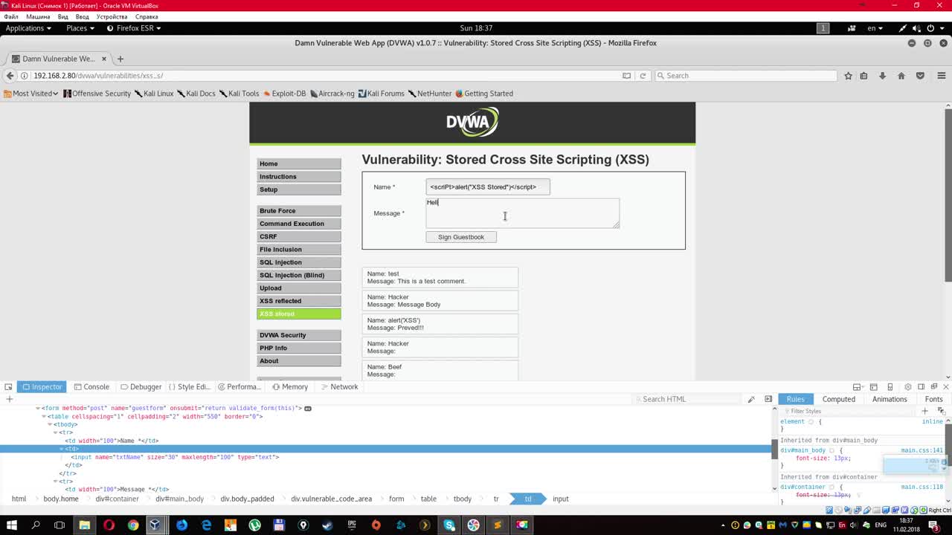Switch to the Console tab in DevTools
Viewport: 952px width, 535px height.
click(x=91, y=387)
